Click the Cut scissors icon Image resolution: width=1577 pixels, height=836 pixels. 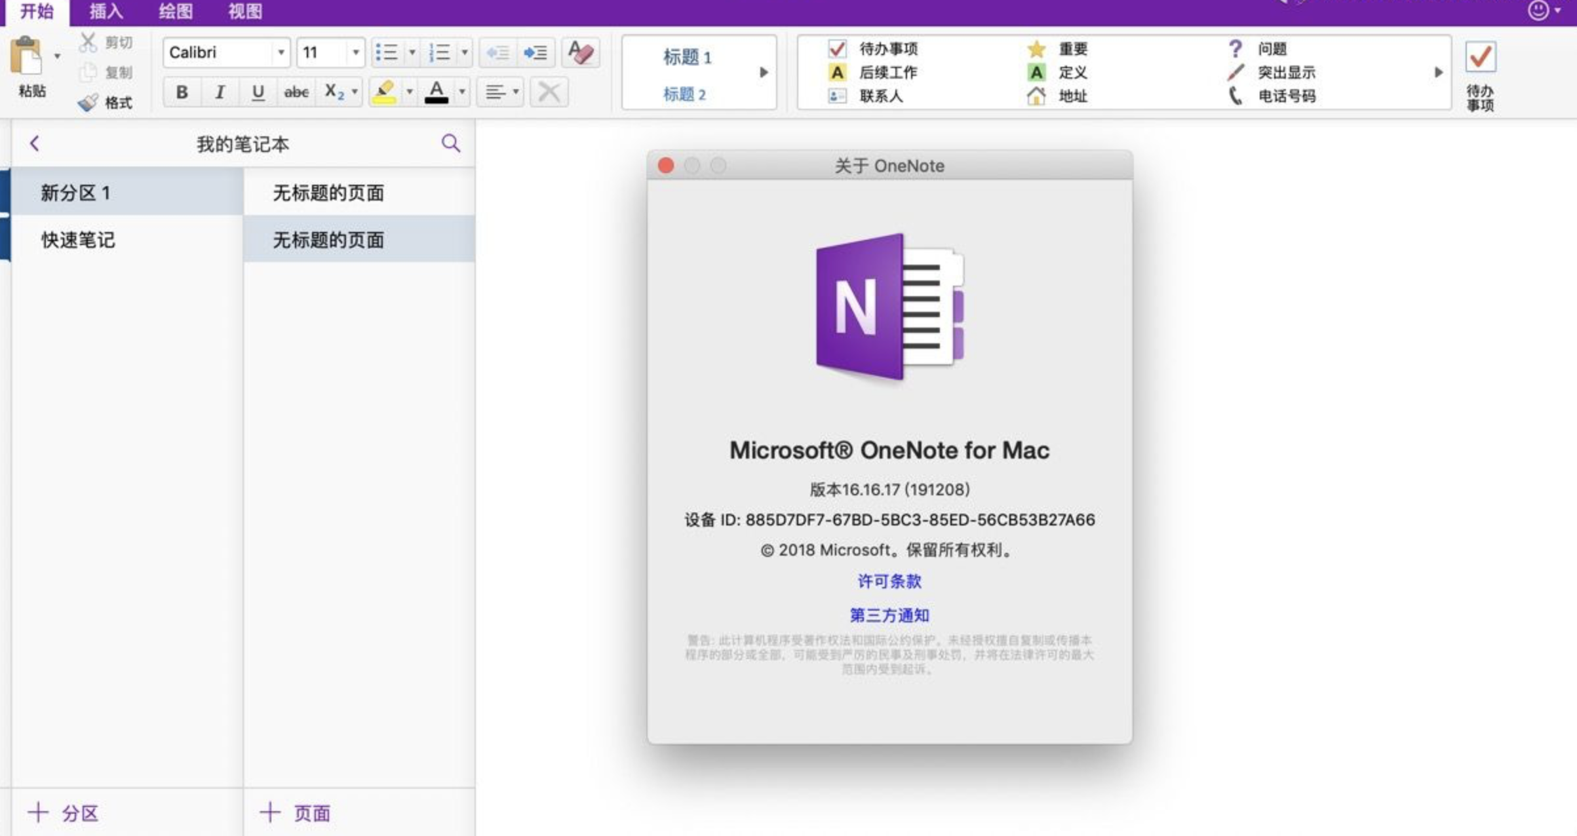(88, 43)
